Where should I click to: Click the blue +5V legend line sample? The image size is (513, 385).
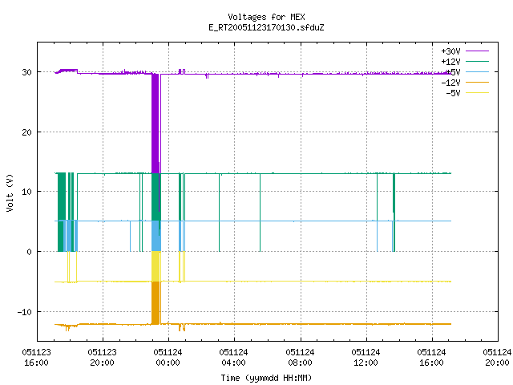click(477, 71)
